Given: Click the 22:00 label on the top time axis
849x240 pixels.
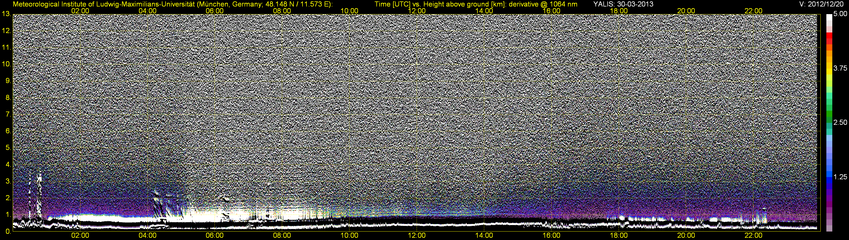Looking at the screenshot, I should (x=753, y=11).
